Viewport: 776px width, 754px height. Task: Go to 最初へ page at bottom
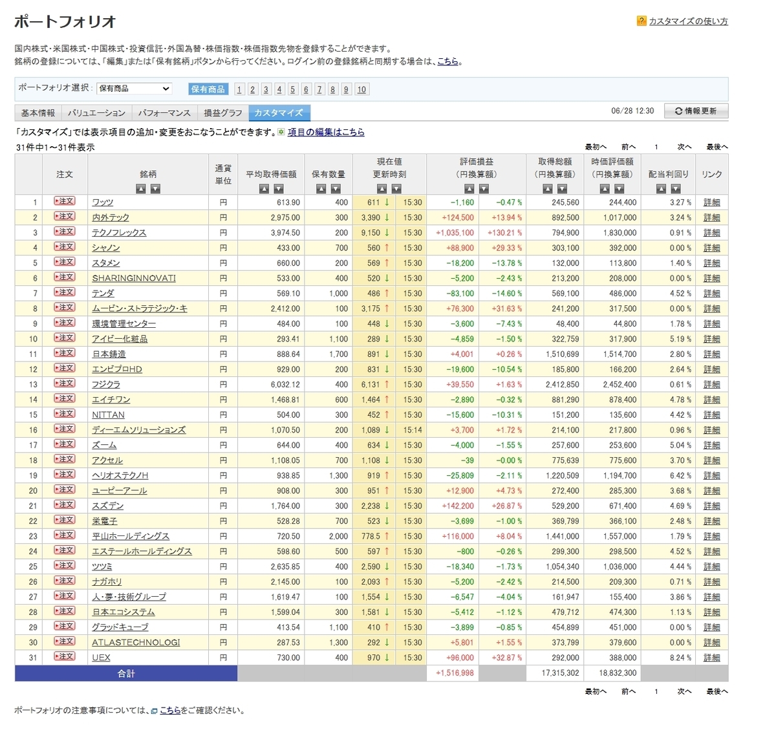click(x=596, y=691)
